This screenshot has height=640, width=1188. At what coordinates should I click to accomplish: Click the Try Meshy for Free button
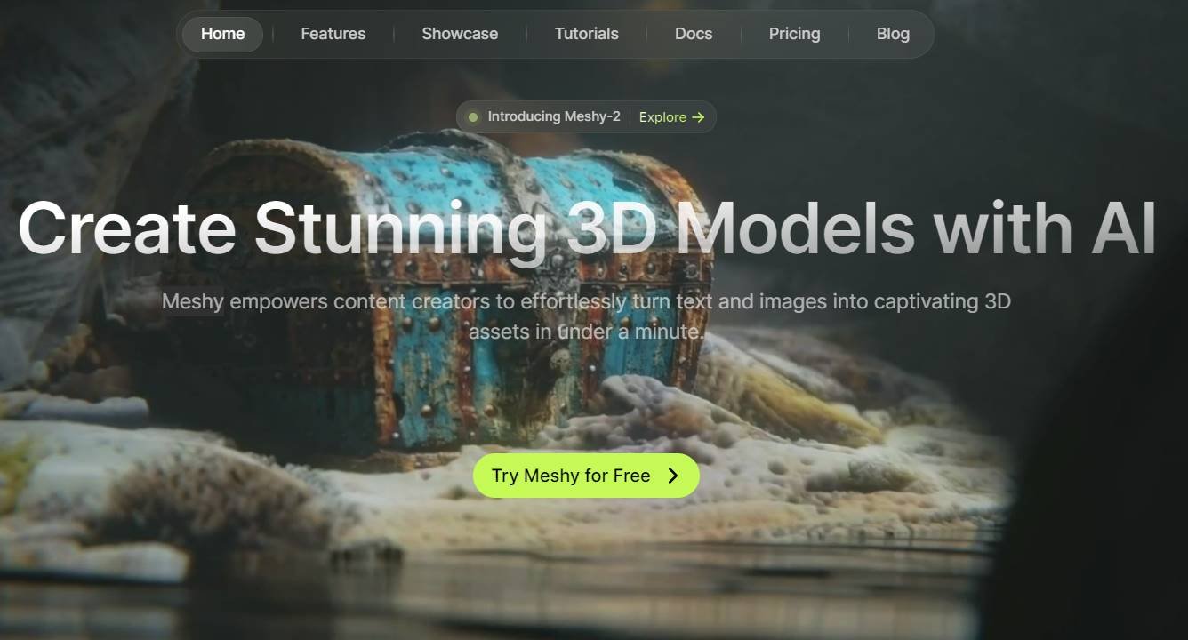586,476
